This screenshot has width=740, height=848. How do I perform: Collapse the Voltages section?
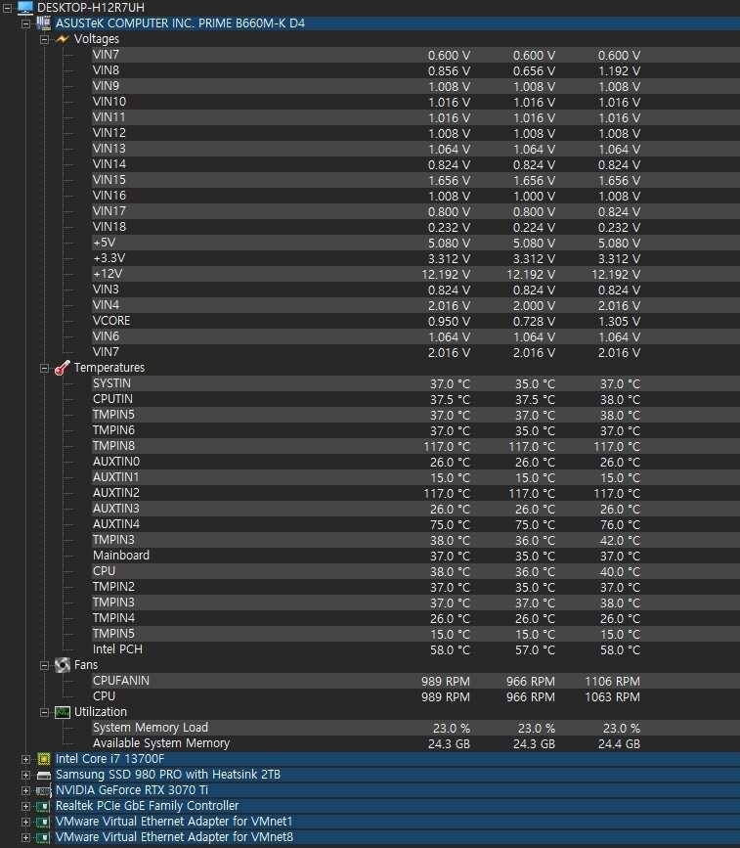coord(44,39)
